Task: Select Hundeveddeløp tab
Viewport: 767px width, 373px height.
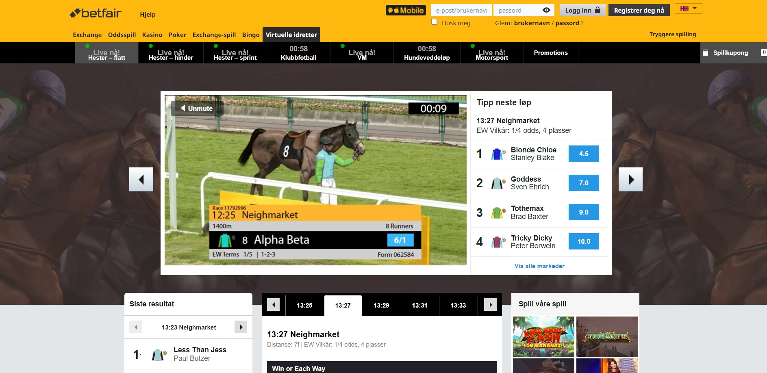Action: point(427,53)
